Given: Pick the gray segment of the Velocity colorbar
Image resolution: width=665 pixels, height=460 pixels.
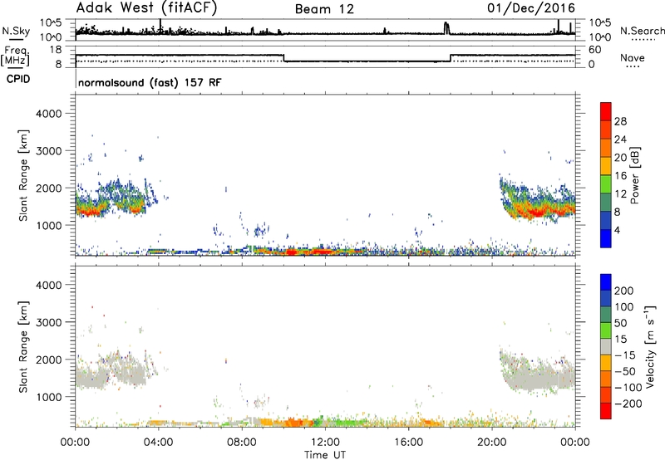Looking at the screenshot, I should click(x=606, y=346).
